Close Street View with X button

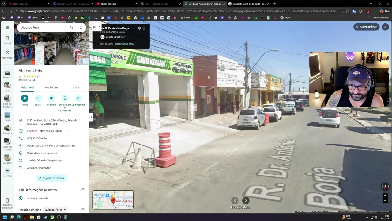[x=385, y=27]
